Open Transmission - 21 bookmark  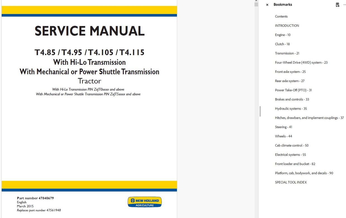click(287, 53)
